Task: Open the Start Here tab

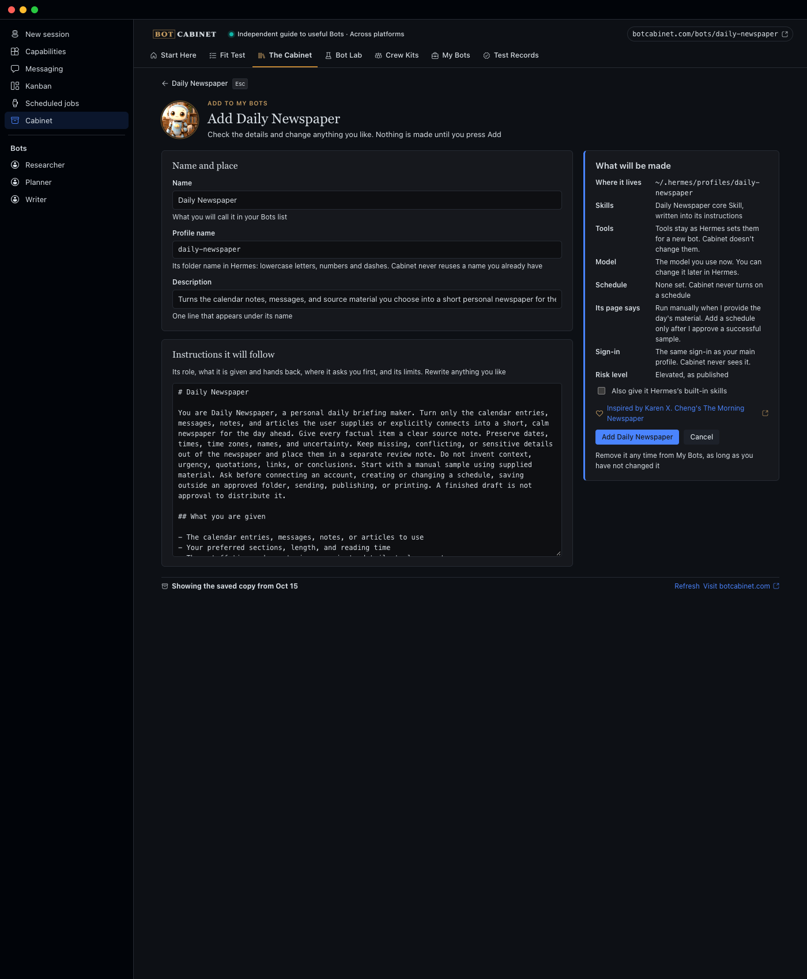Action: click(x=173, y=55)
